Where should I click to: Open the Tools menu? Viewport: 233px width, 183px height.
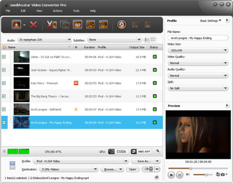76,11
